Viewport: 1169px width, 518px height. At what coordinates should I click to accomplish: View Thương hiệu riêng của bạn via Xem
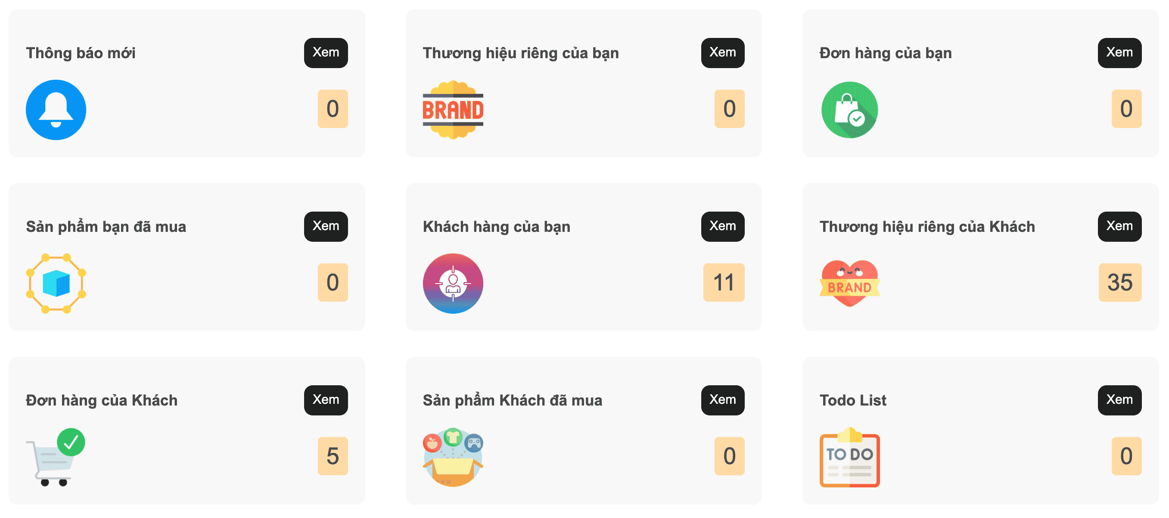[722, 53]
